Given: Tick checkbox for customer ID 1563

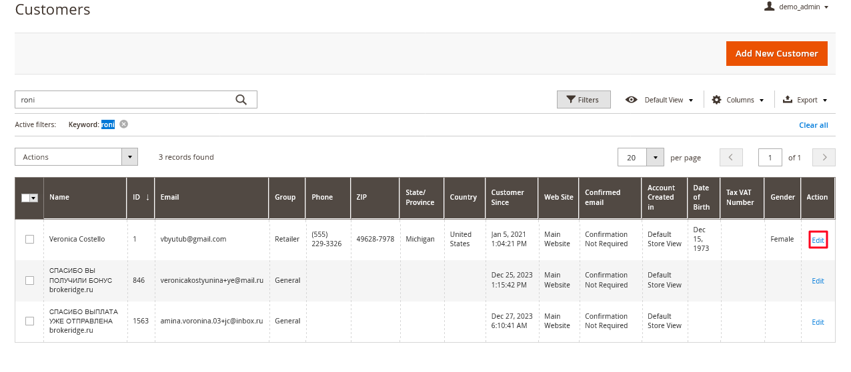Looking at the screenshot, I should [29, 321].
